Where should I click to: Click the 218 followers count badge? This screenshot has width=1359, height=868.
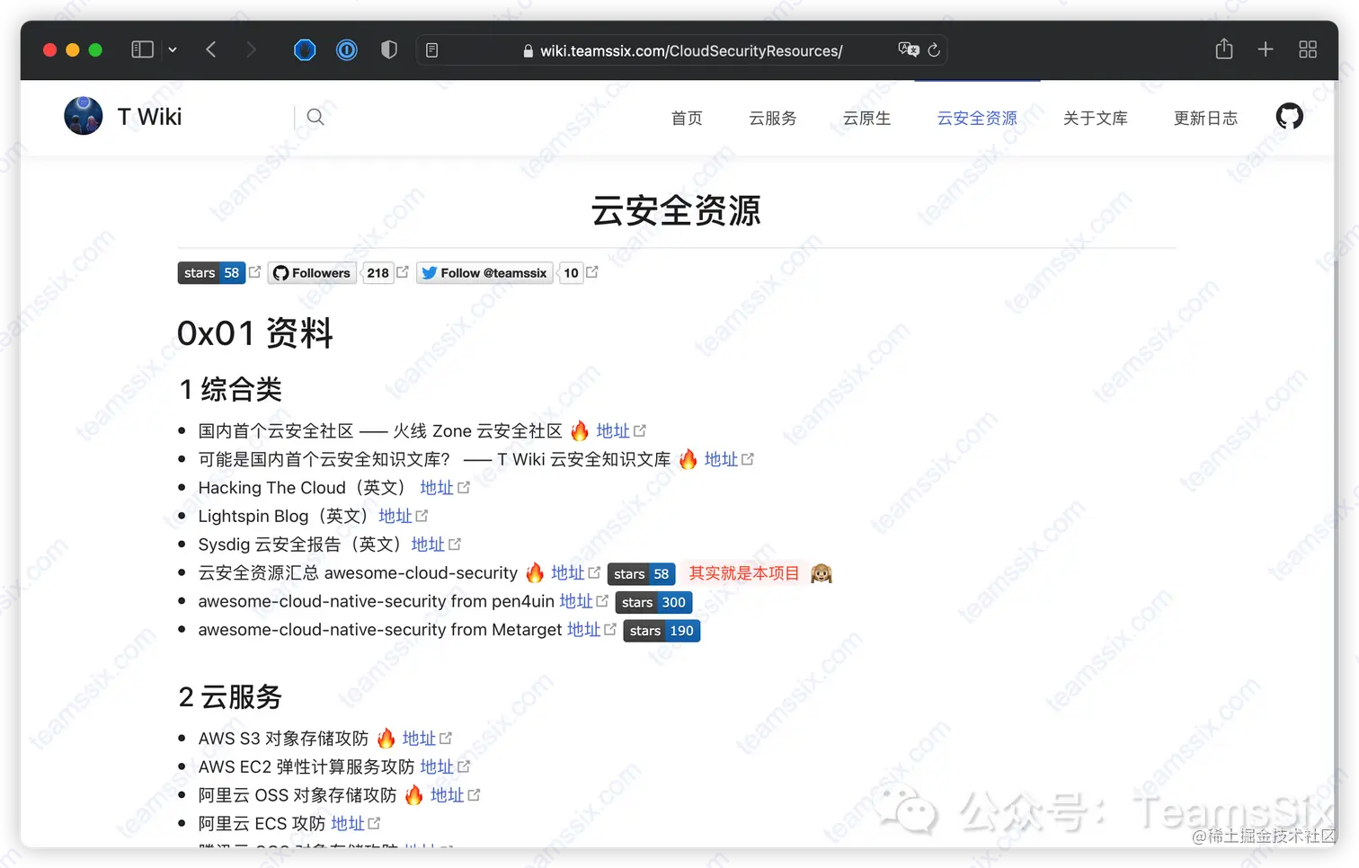click(378, 273)
